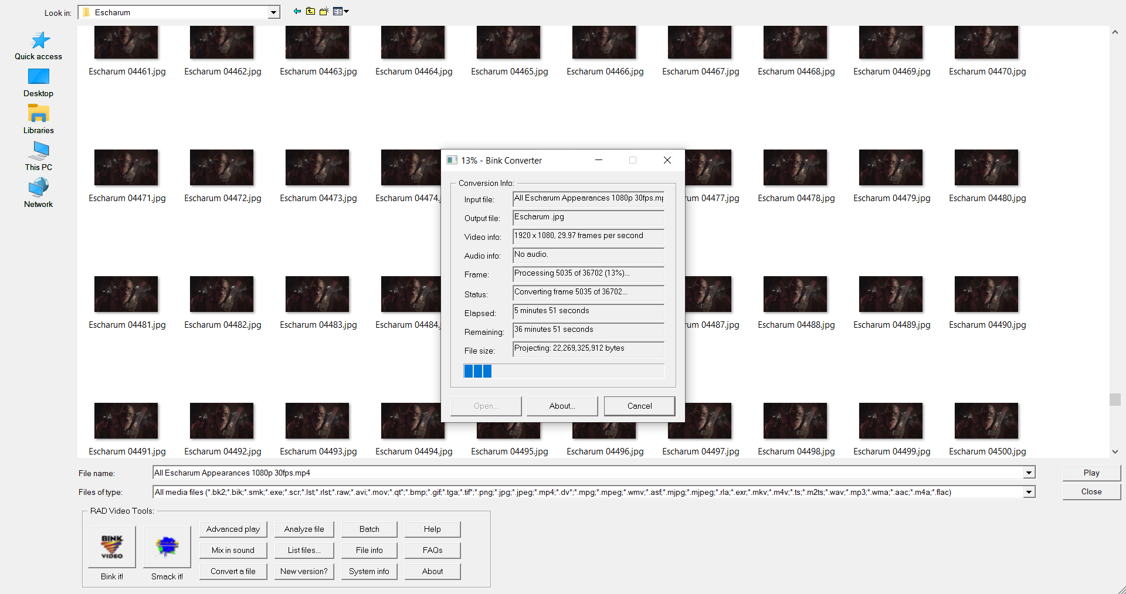Click the scroll down arrow of file list
Screen dimensions: 1126x594
click(x=1115, y=452)
